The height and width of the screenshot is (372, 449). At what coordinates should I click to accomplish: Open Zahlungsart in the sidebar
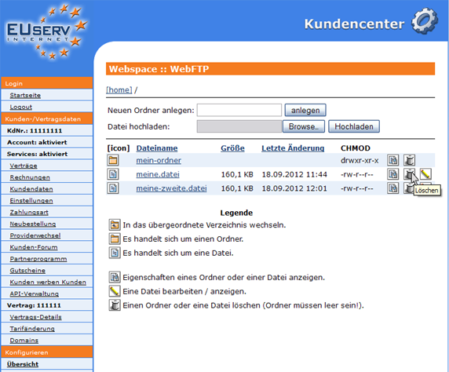coord(29,213)
